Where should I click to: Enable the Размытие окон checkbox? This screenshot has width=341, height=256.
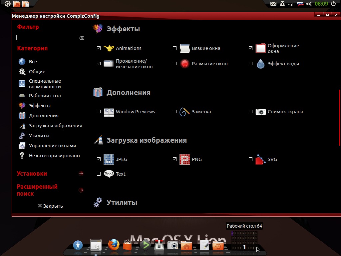174,64
